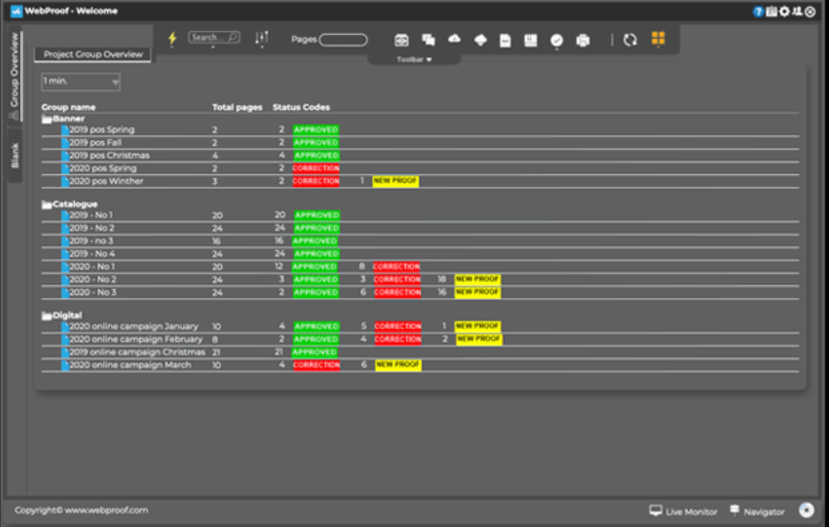This screenshot has height=527, width=829.
Task: Click the refresh arrows icon
Action: (x=629, y=39)
